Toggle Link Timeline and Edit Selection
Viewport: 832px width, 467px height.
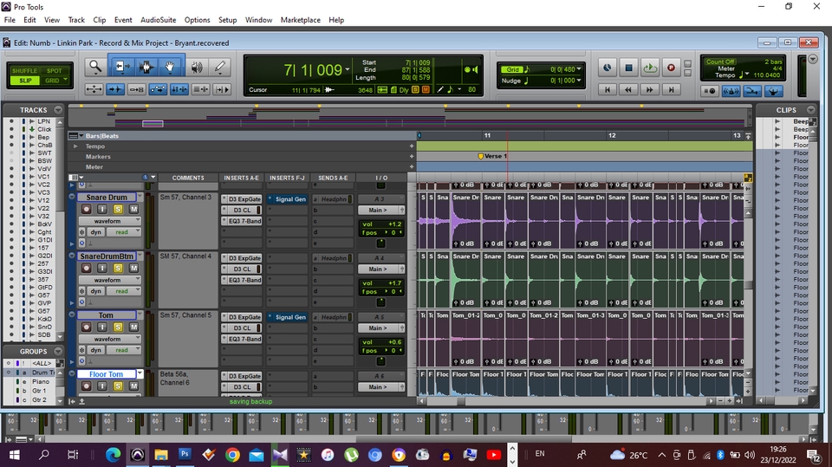(179, 90)
